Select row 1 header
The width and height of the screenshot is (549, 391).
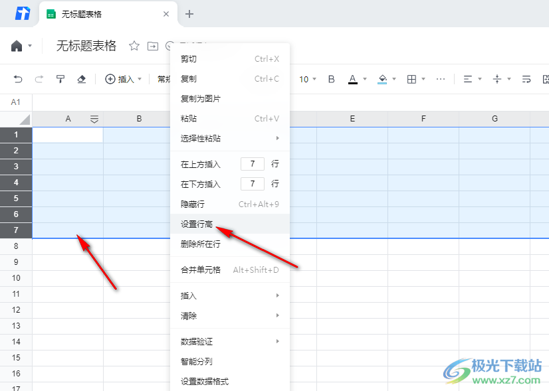click(16, 135)
